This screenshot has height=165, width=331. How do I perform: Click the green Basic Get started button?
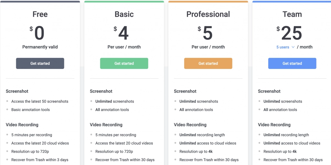[x=124, y=63]
